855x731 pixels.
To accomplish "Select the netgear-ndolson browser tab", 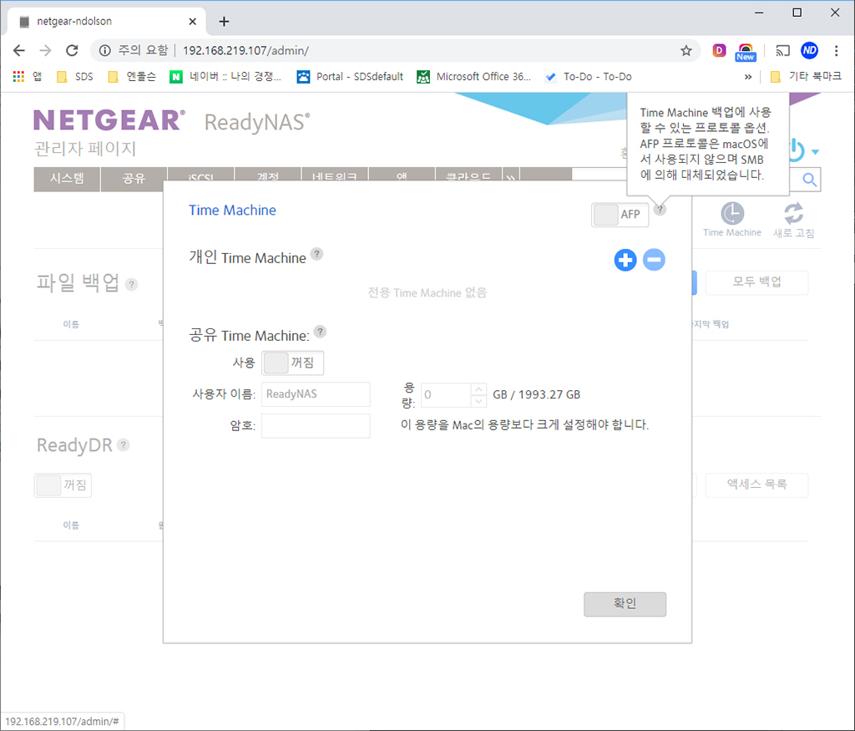I will [106, 21].
